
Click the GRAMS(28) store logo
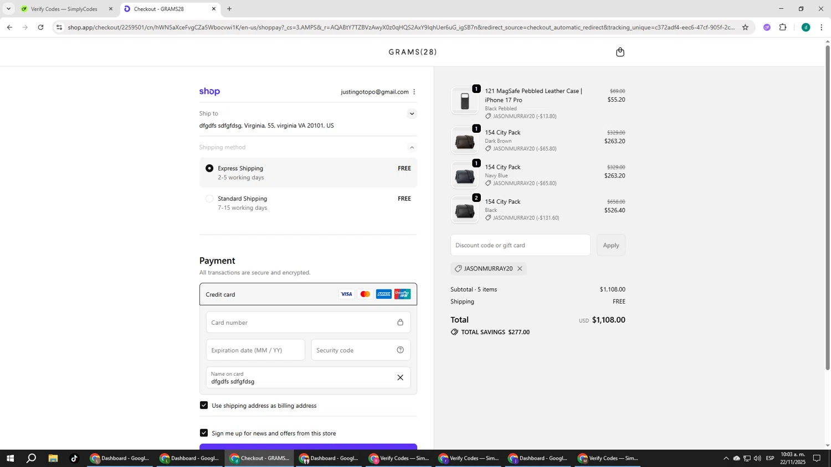[x=413, y=52]
